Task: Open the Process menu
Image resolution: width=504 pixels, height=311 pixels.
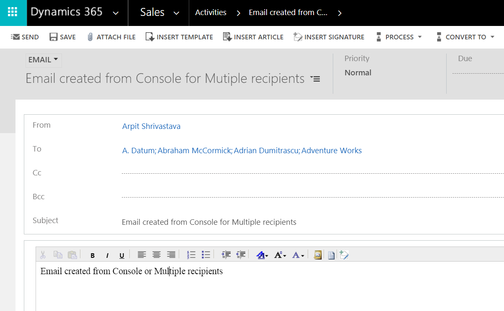Action: [399, 37]
